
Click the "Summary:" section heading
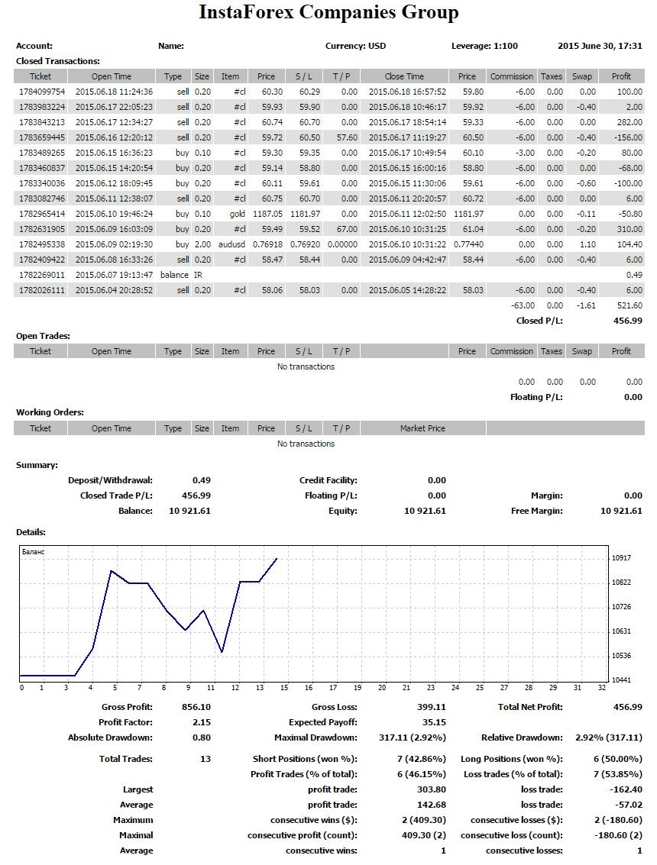click(x=37, y=465)
